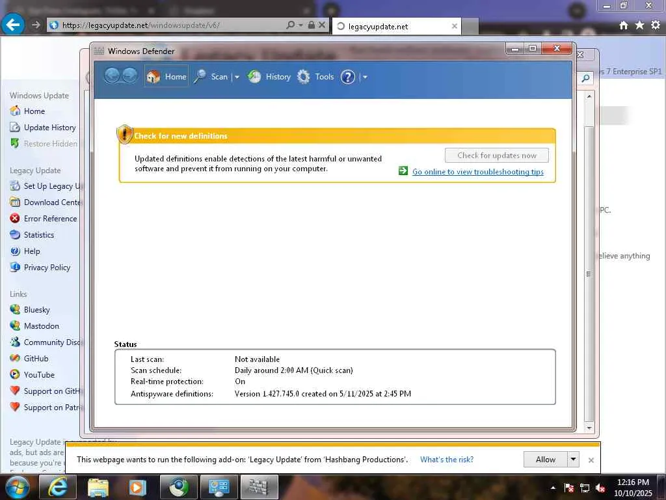The height and width of the screenshot is (500, 666).
Task: Open the Error Reference sidebar link
Action: coord(44,219)
